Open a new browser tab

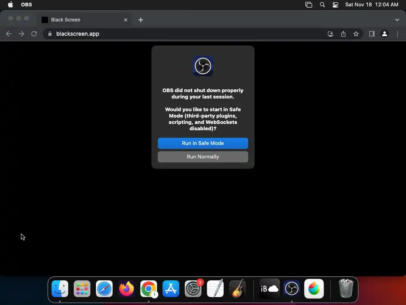pos(141,20)
